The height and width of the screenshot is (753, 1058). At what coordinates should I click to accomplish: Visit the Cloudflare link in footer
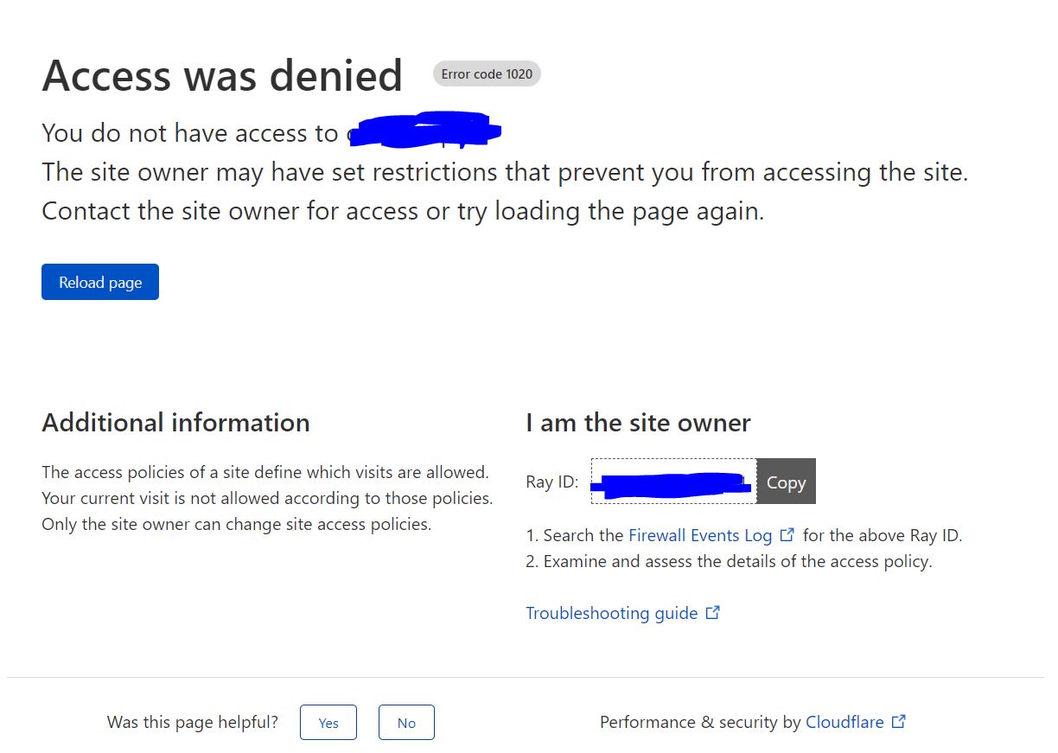[x=844, y=722]
